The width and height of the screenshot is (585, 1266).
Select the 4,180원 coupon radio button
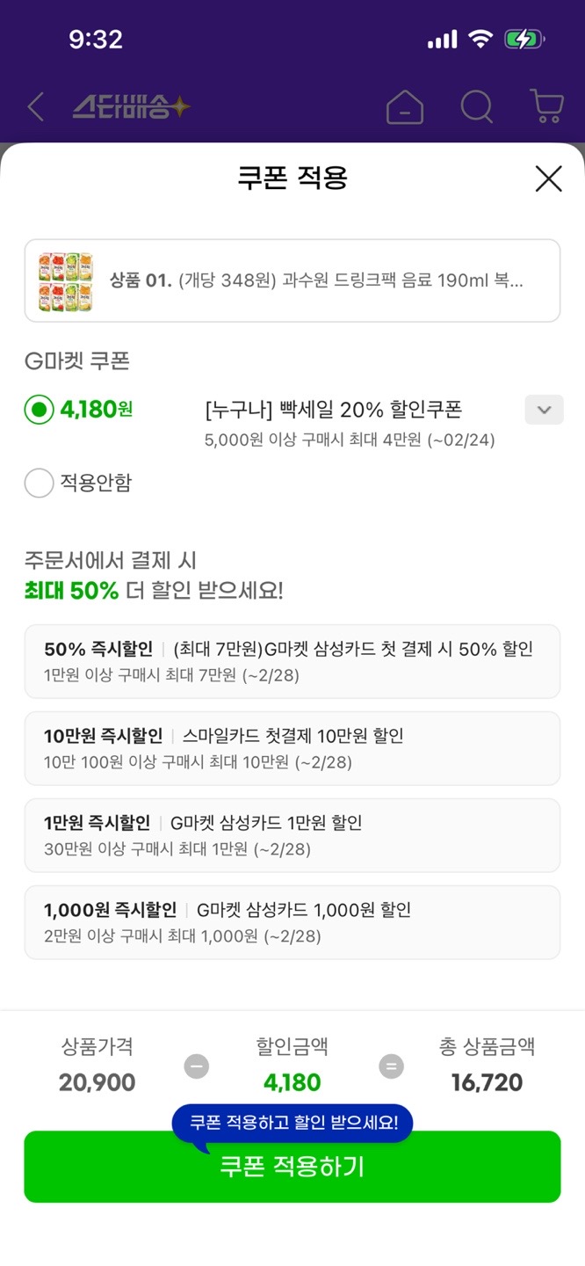point(40,410)
